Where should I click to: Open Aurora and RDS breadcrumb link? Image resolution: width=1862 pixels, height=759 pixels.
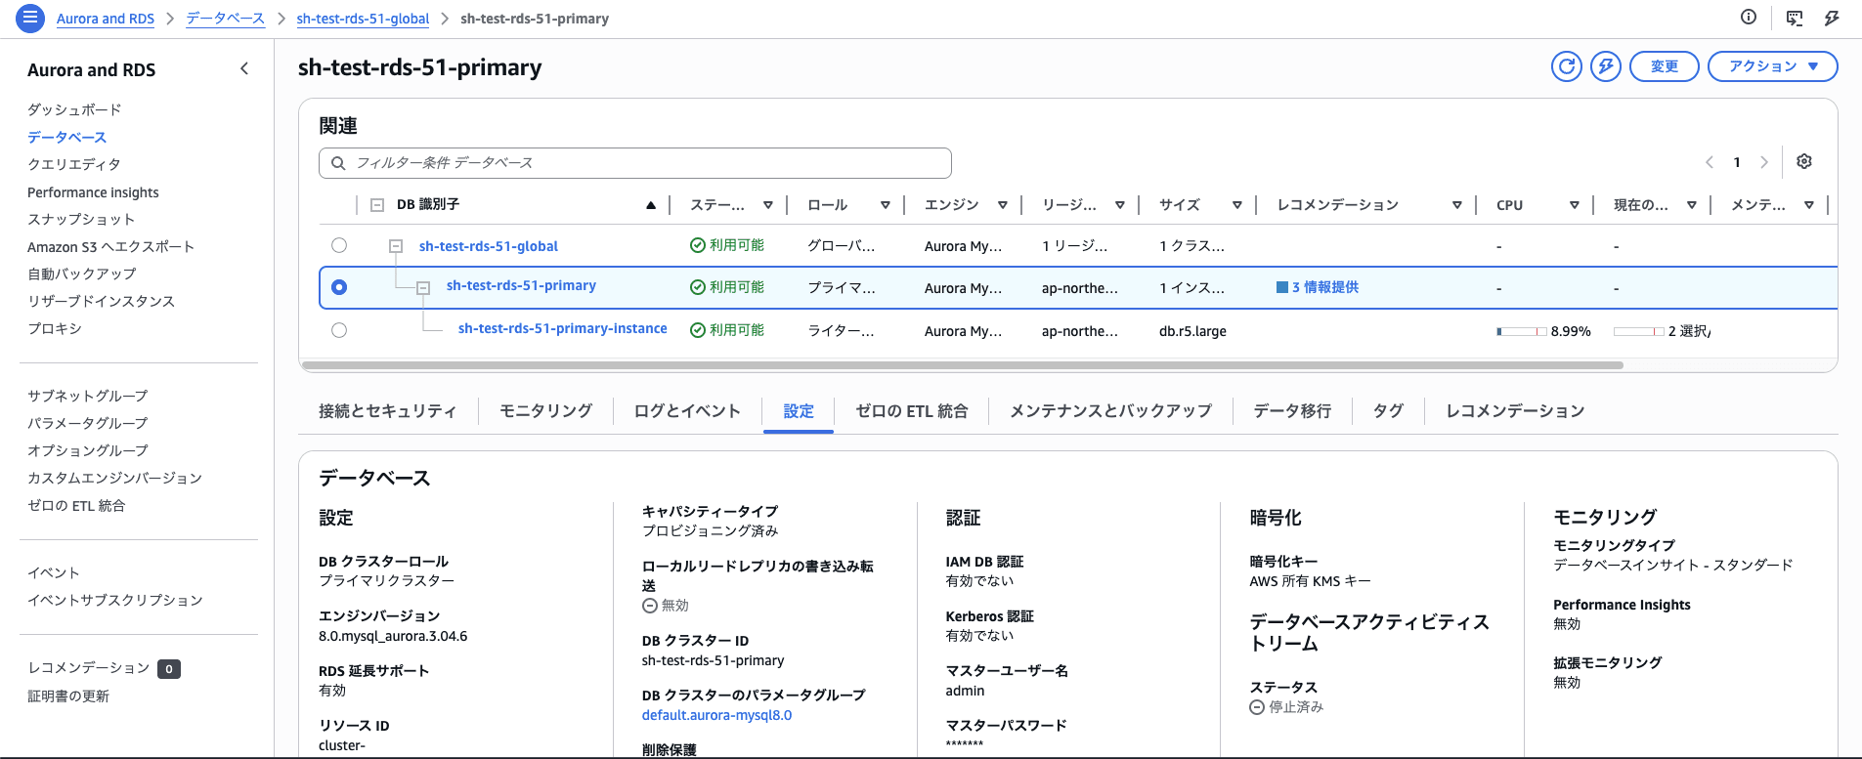tap(106, 19)
